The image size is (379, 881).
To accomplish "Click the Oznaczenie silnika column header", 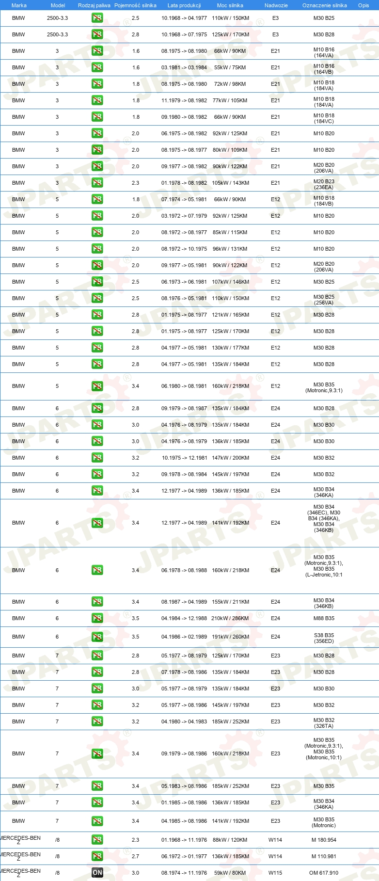I will tap(324, 5).
